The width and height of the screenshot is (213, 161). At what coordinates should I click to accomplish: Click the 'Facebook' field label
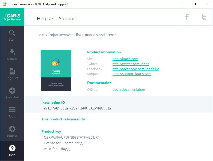coord(95,69)
